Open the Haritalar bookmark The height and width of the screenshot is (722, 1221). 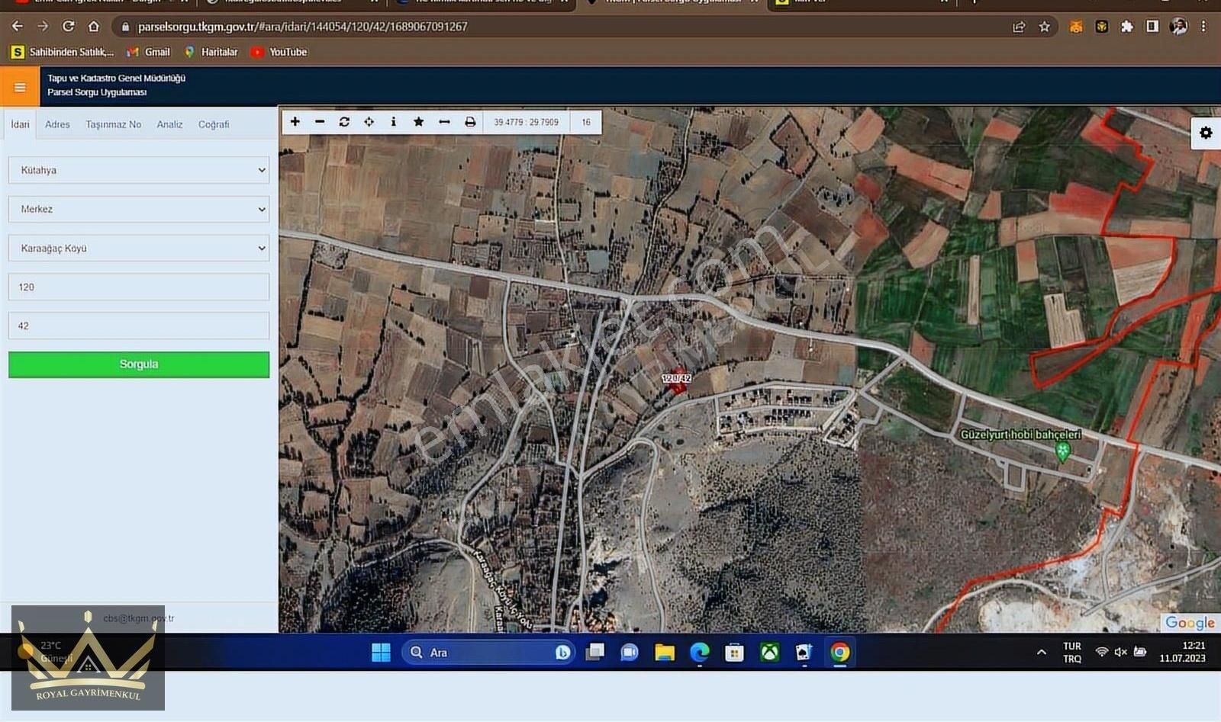(x=211, y=52)
